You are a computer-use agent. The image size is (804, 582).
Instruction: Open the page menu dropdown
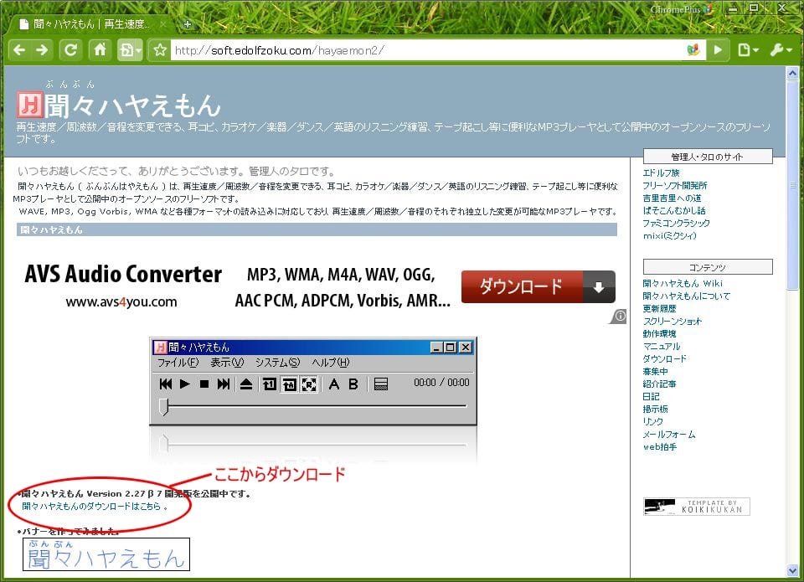coord(748,50)
